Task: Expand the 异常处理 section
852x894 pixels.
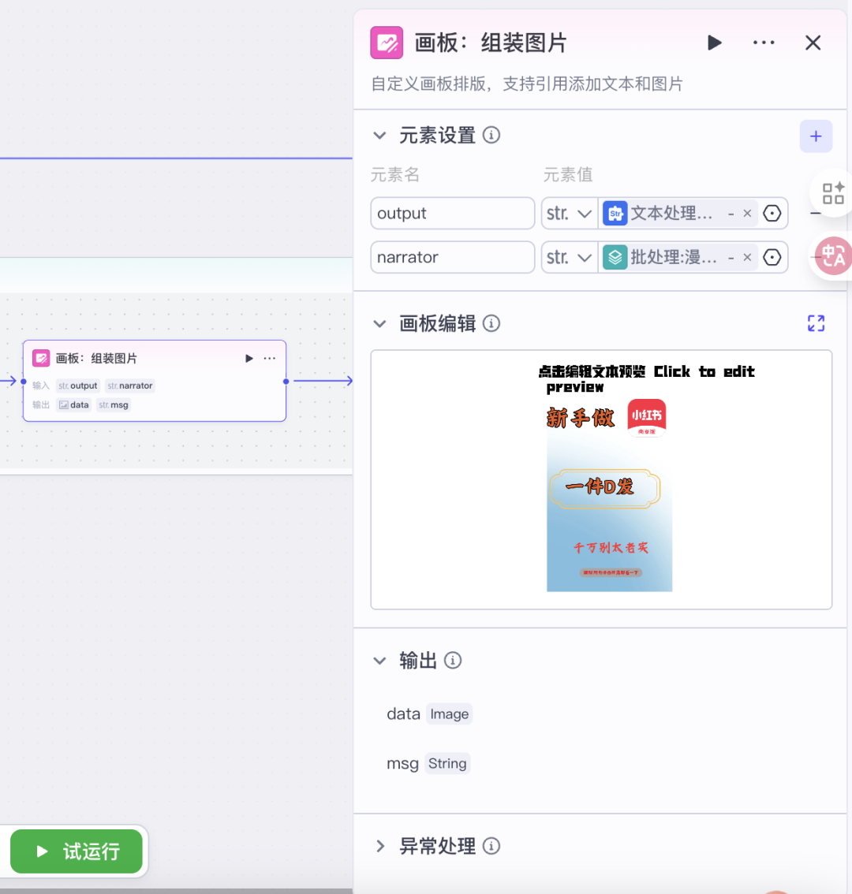Action: [379, 846]
